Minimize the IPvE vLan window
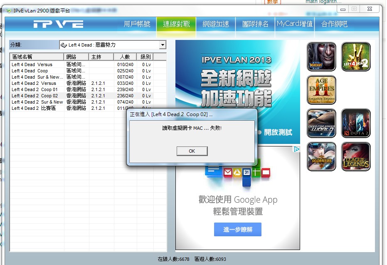Screen dimensions: 387x265 (x=343, y=9)
